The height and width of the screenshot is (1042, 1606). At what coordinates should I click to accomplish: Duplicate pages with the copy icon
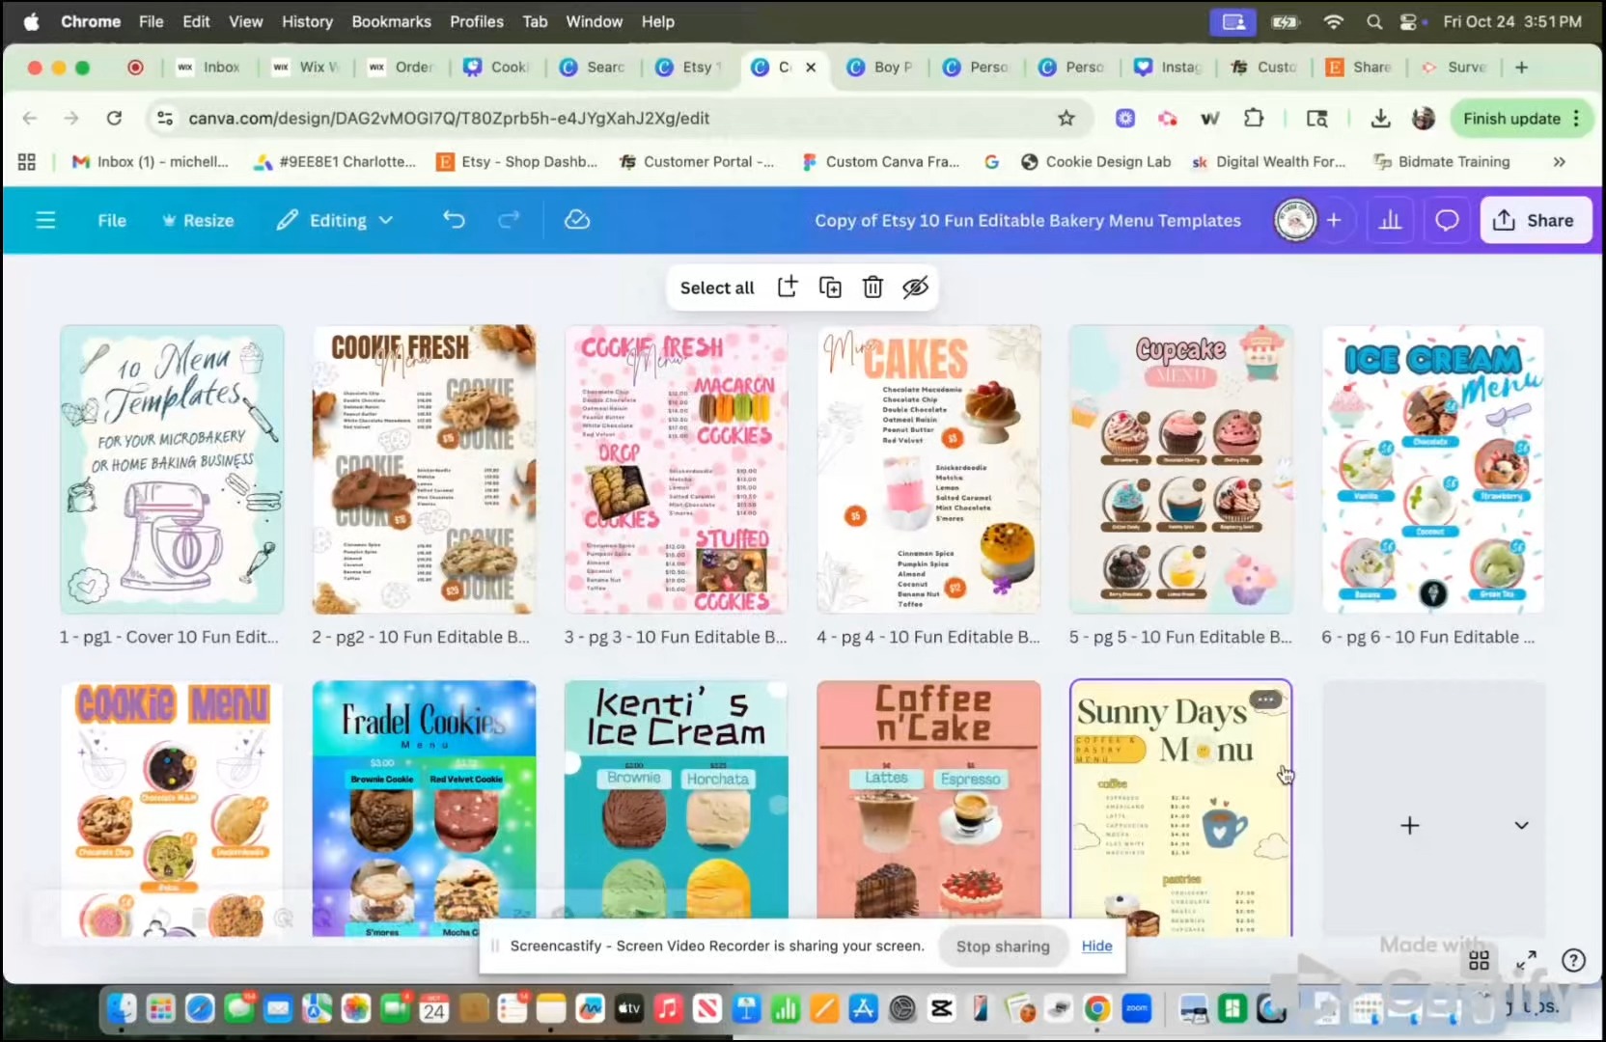[x=829, y=287]
